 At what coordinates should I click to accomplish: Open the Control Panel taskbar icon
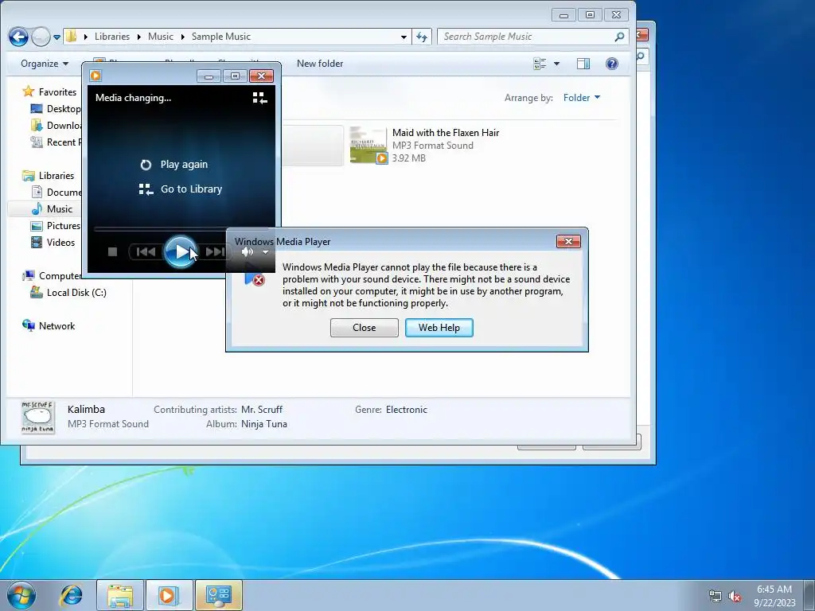(218, 595)
